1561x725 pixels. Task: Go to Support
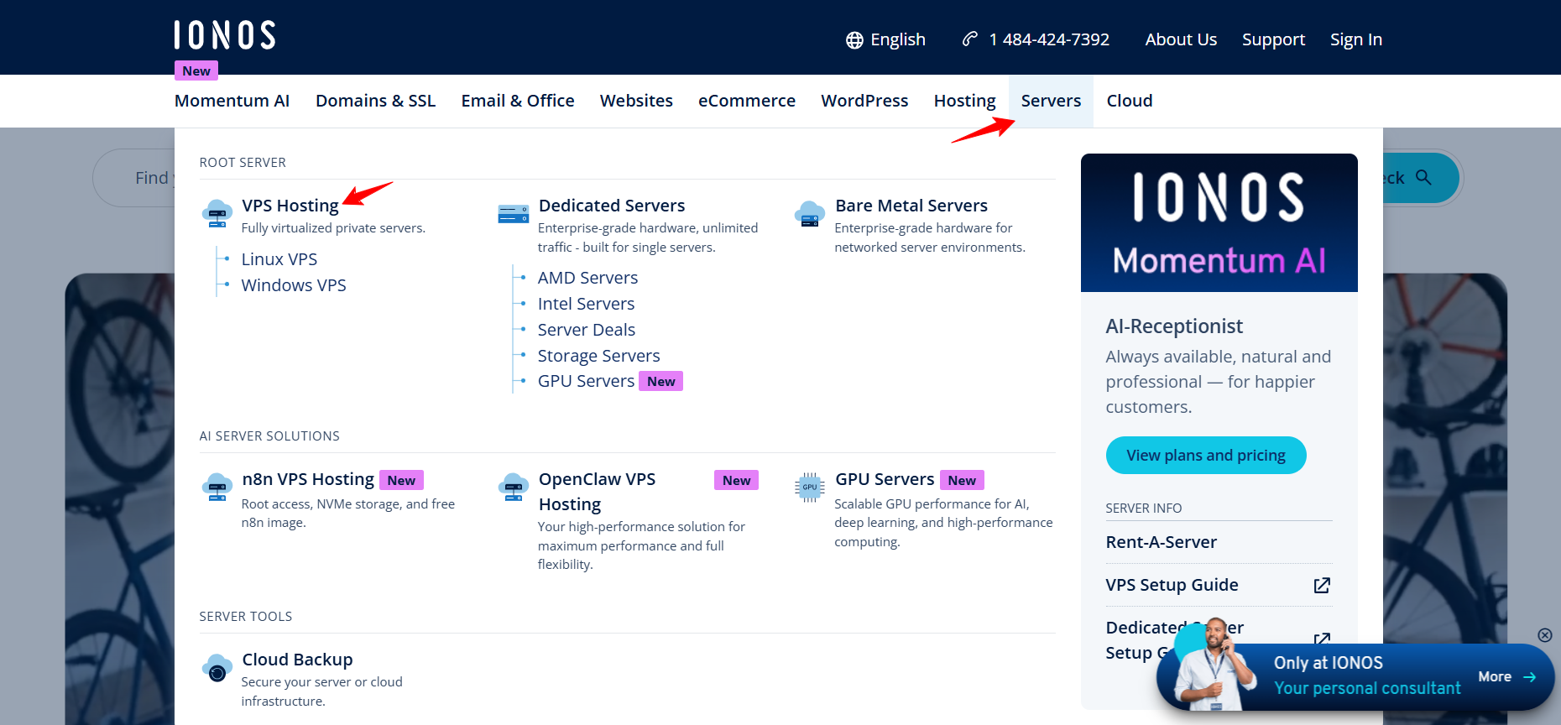[x=1273, y=39]
